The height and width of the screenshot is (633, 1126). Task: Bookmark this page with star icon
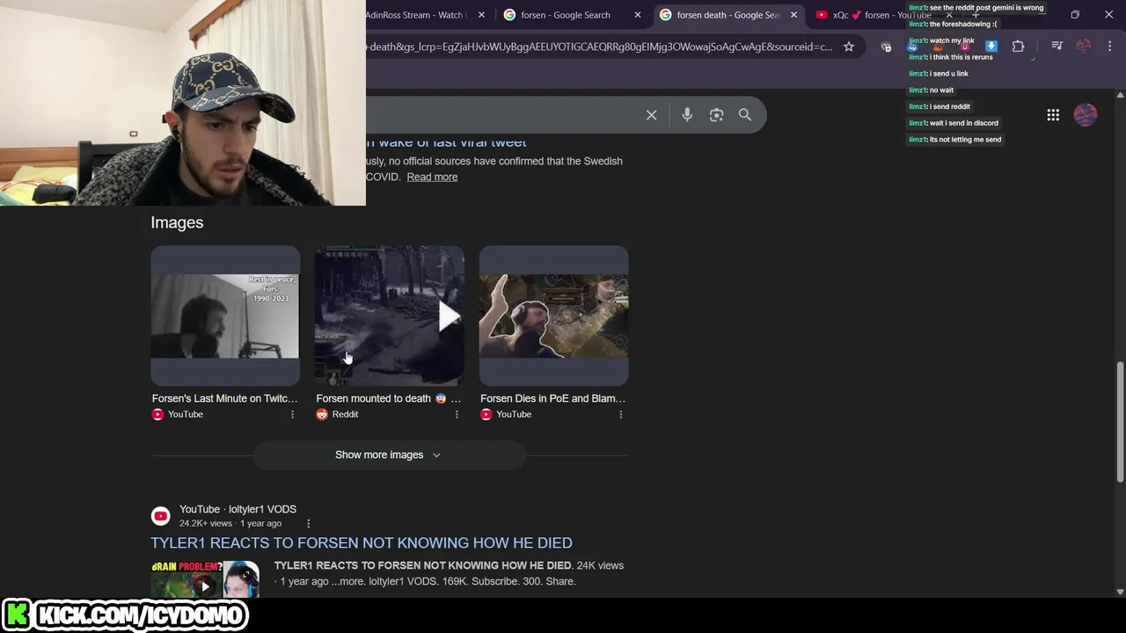(x=849, y=47)
